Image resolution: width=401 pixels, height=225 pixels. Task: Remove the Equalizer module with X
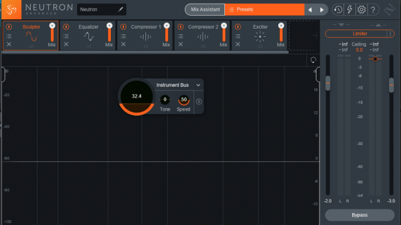point(66,44)
